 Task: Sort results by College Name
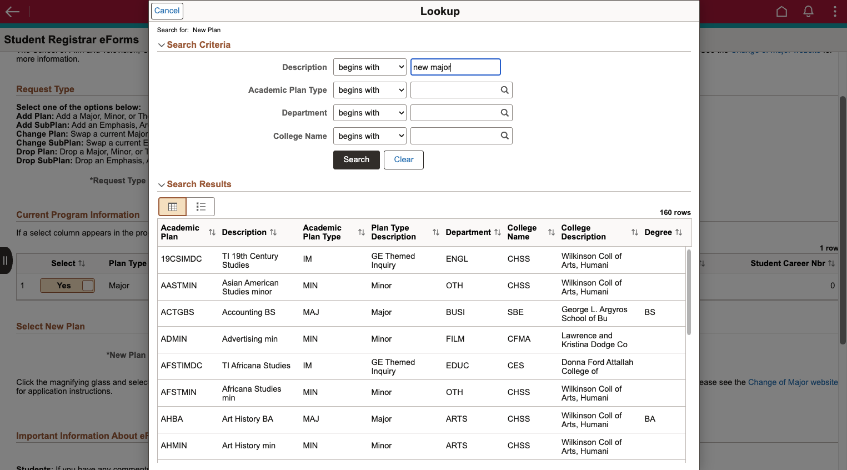pos(552,232)
